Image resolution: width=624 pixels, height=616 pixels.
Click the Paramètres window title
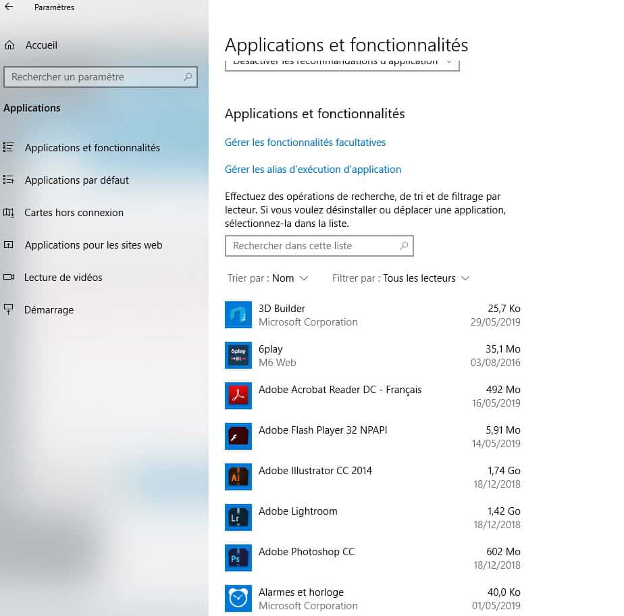click(x=54, y=7)
